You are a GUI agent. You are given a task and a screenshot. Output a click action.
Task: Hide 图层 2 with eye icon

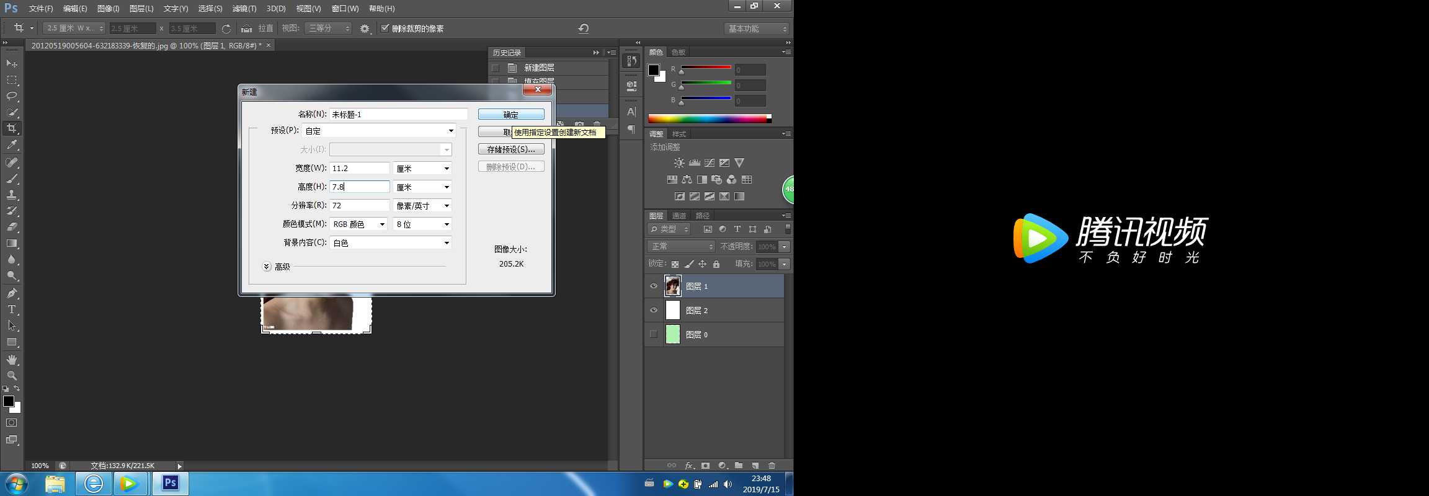click(x=653, y=311)
